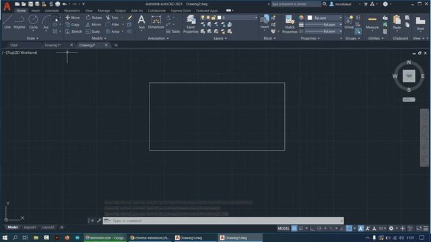This screenshot has height=242, width=431.
Task: Select the multiline Text tool
Action: [141, 22]
